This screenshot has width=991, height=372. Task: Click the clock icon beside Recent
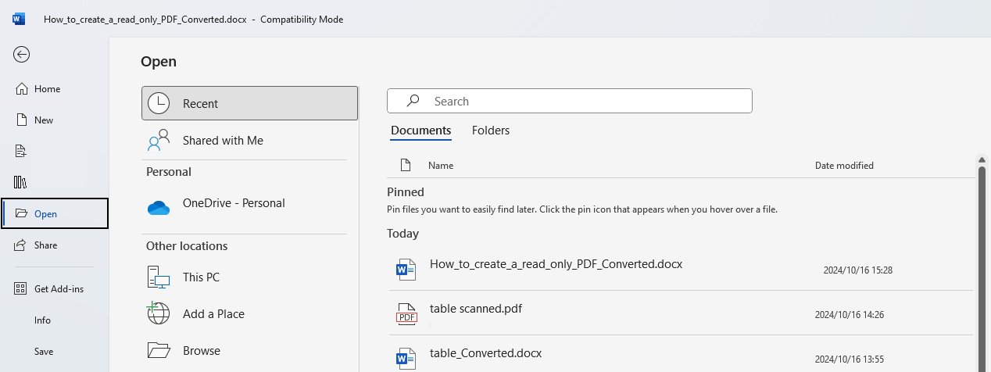click(158, 103)
